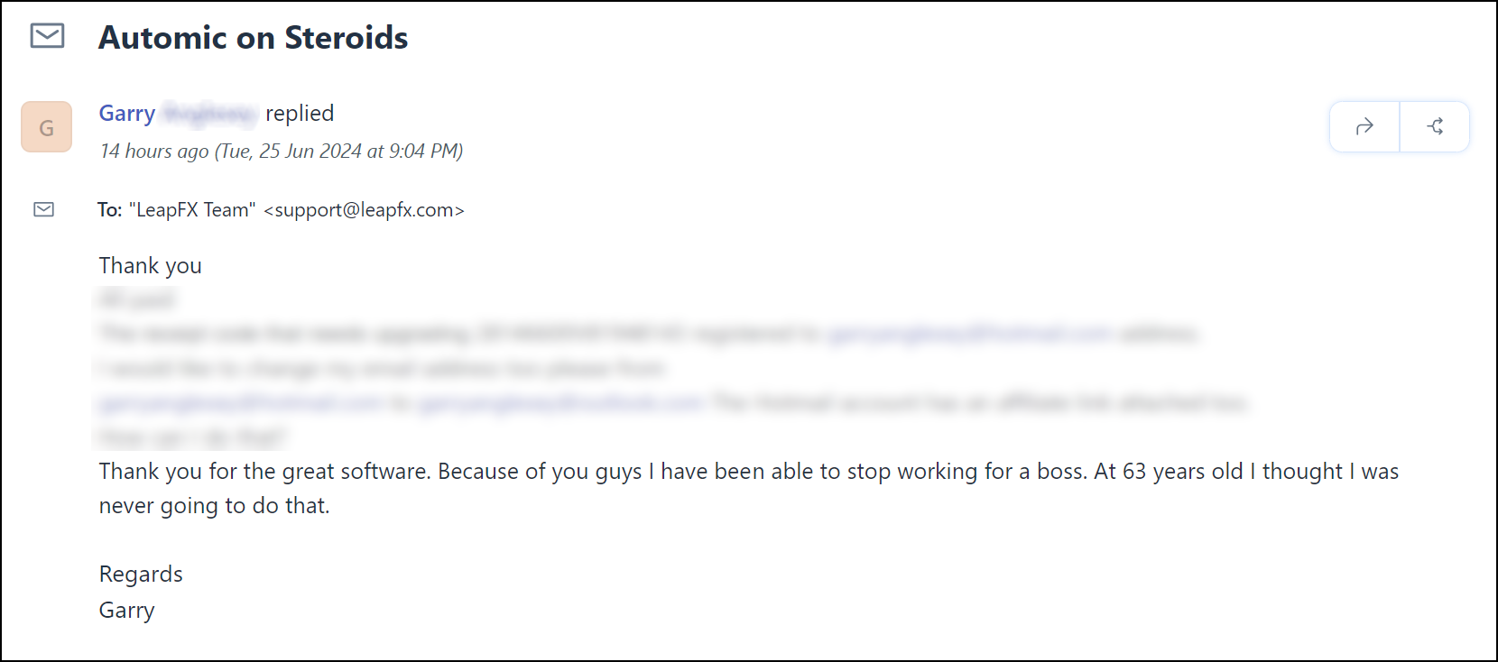Click the Garry signature at the bottom
1498x662 pixels.
[x=127, y=611]
